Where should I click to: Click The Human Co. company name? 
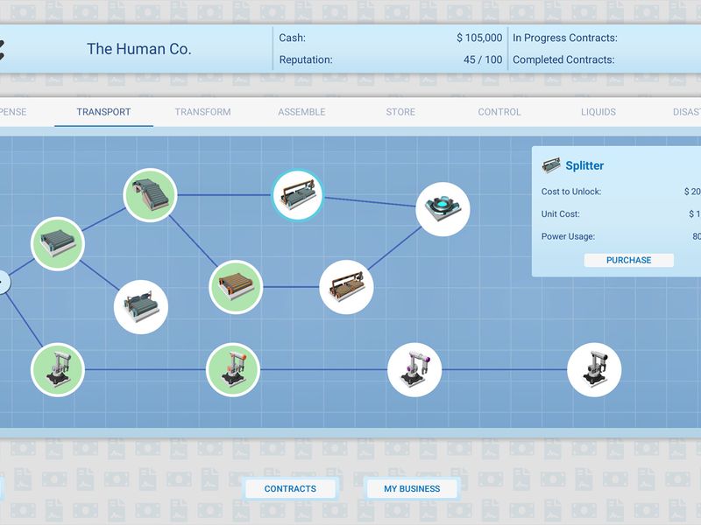tap(139, 49)
